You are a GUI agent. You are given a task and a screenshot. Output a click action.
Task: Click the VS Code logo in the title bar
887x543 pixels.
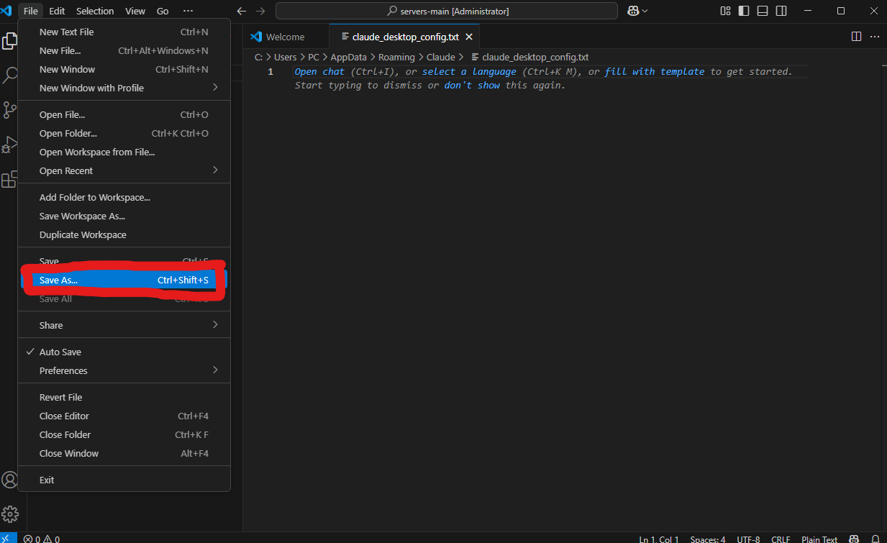tap(6, 11)
